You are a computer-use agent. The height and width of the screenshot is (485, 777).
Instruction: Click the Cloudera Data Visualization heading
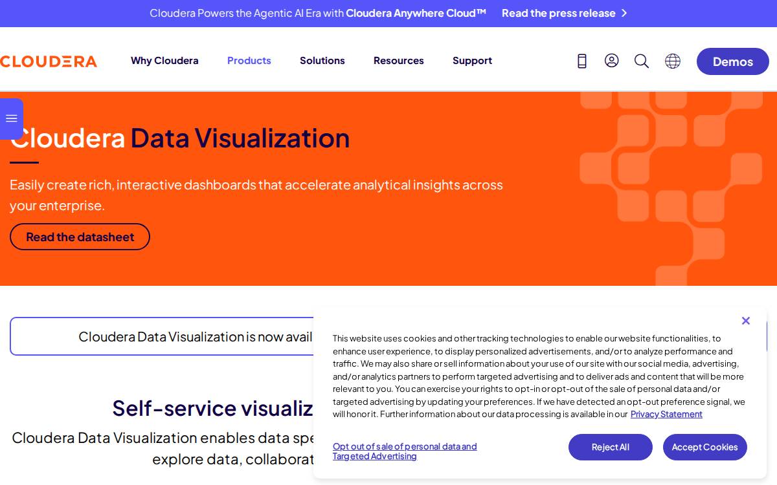[x=180, y=138]
